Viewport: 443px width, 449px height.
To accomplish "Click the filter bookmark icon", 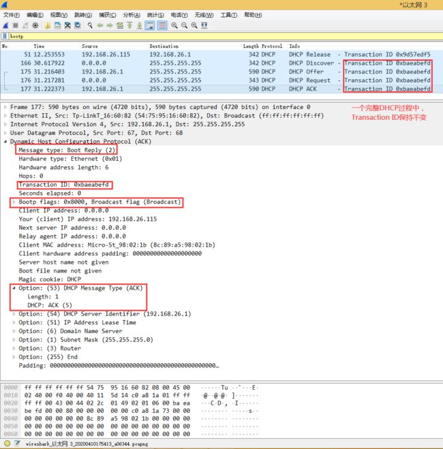I will (5, 36).
